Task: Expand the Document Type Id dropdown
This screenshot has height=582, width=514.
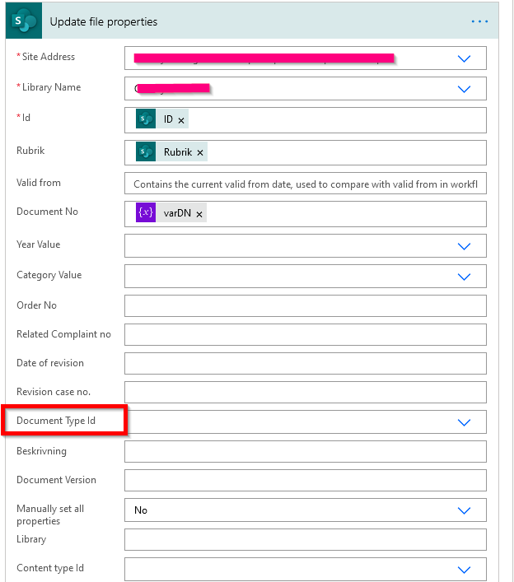Action: 464,422
